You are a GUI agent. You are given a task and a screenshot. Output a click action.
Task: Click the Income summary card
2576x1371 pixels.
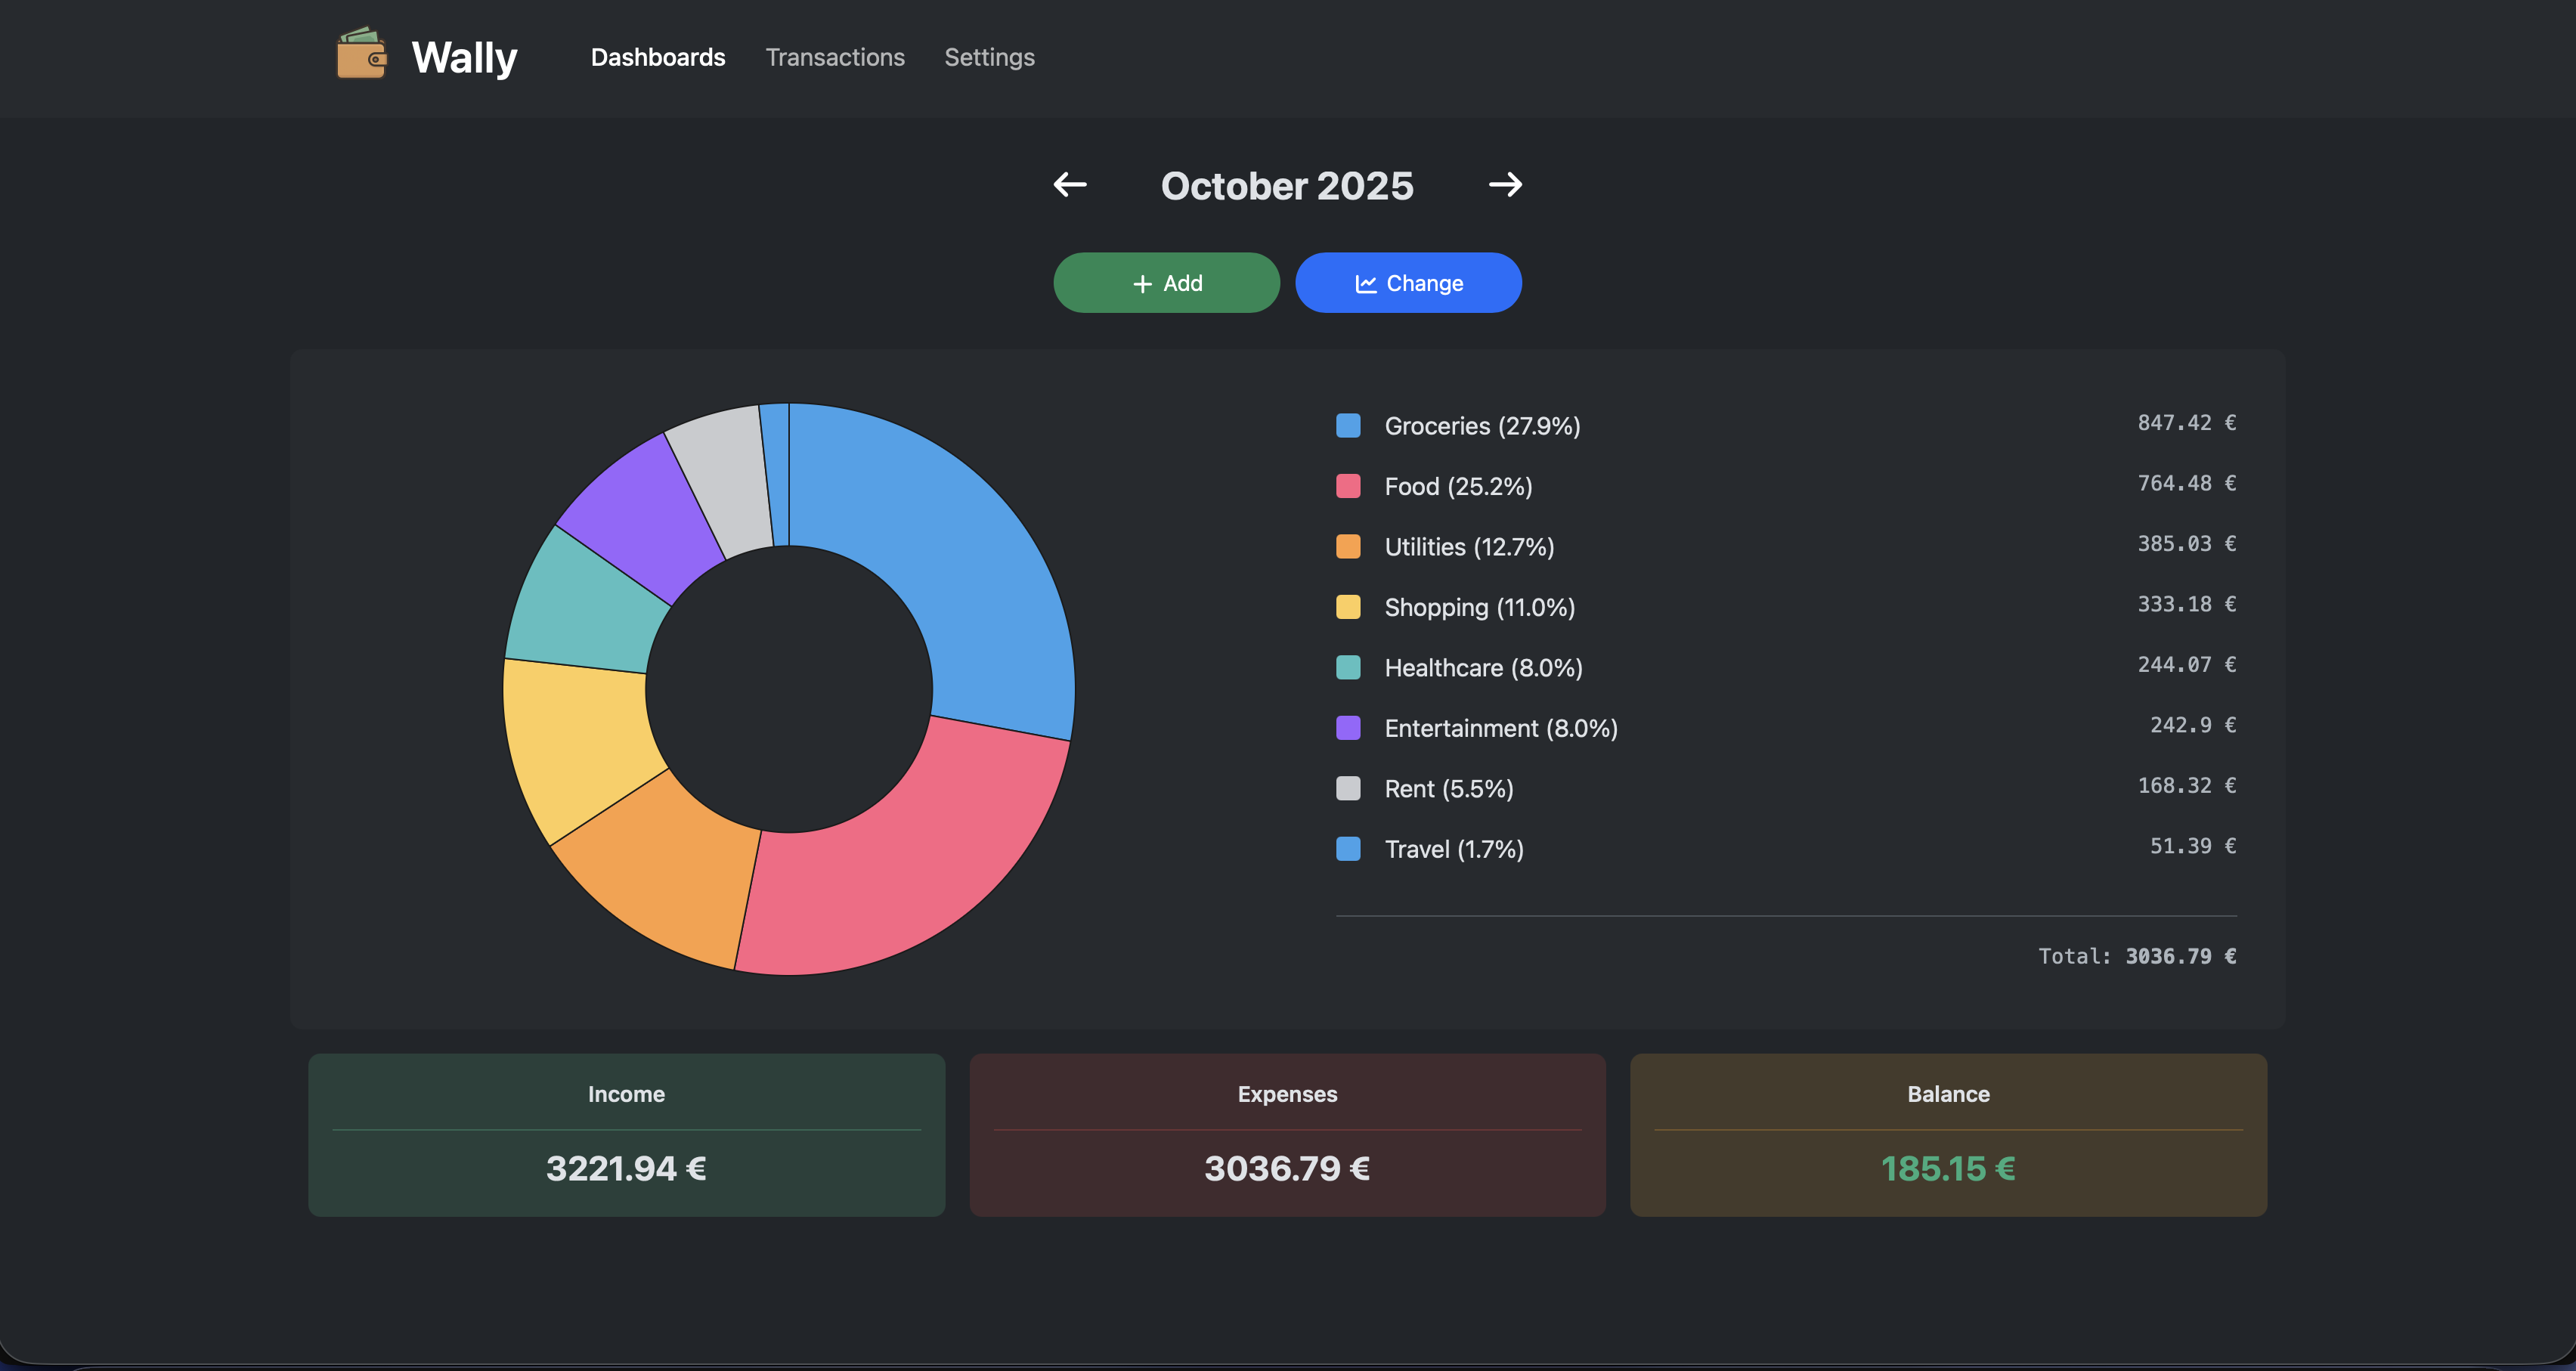click(626, 1135)
